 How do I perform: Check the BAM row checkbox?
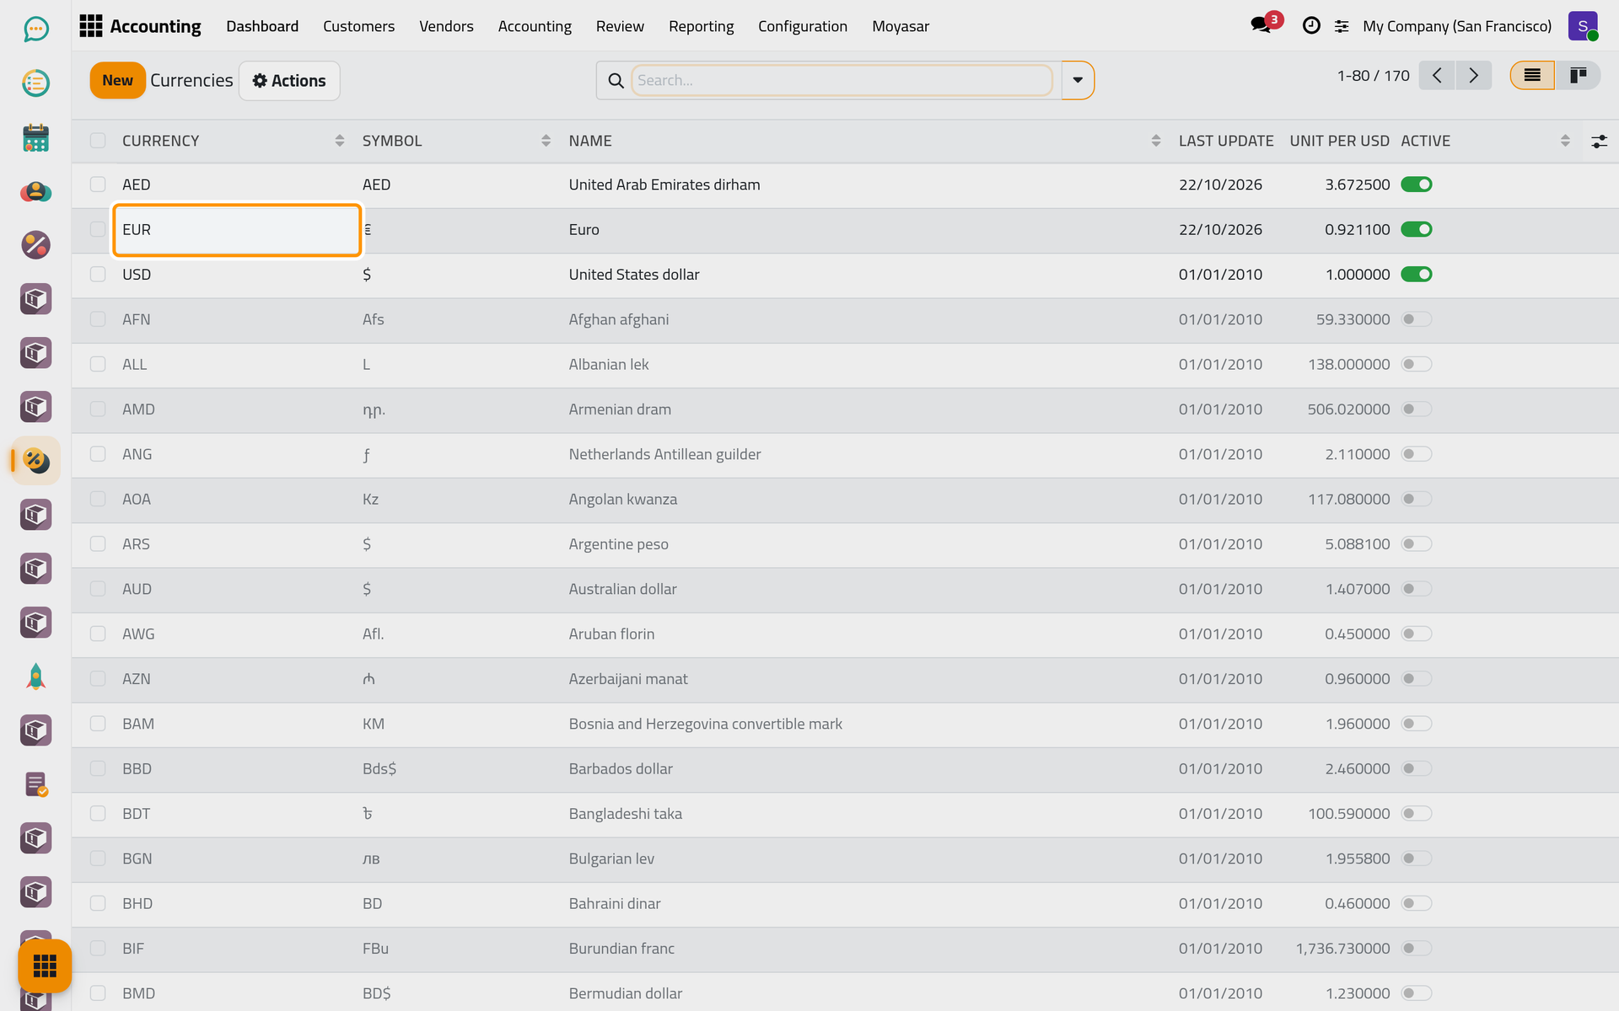(98, 724)
